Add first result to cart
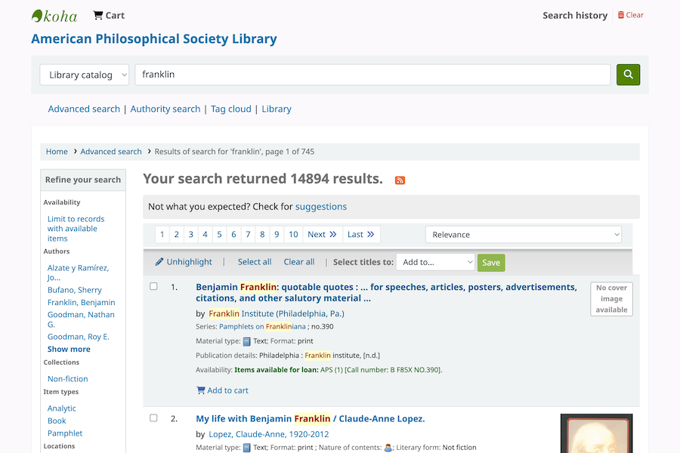This screenshot has width=680, height=453. click(x=222, y=390)
